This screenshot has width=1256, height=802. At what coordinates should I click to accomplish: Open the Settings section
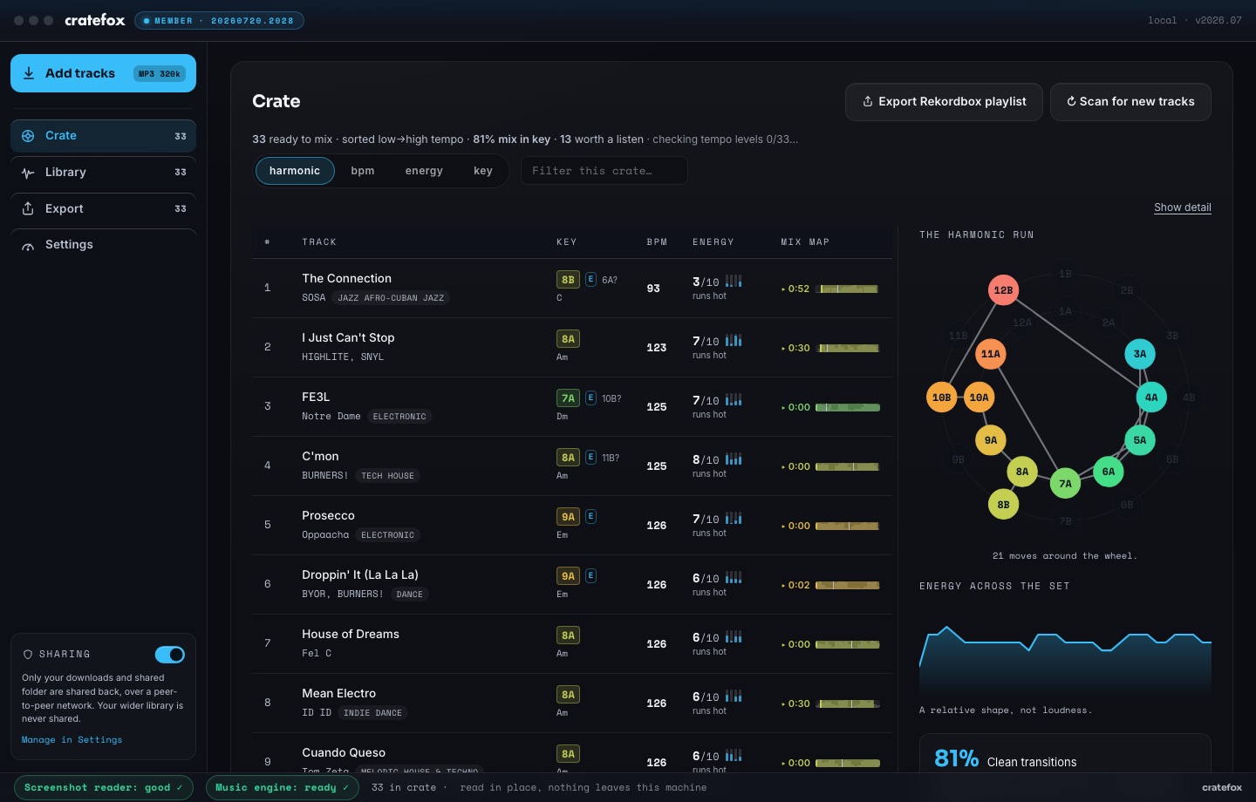(x=103, y=245)
